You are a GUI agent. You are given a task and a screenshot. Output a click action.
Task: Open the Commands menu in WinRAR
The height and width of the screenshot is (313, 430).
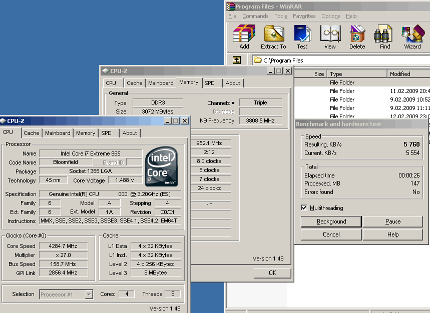255,16
